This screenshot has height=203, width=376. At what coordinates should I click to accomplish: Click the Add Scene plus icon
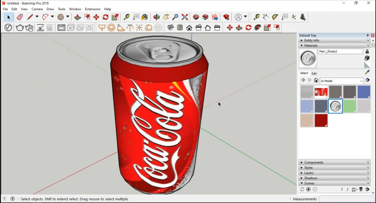click(x=309, y=190)
